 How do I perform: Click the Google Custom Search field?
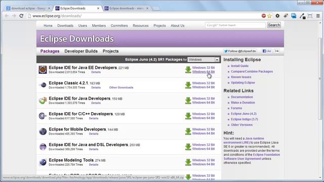pos(235,25)
